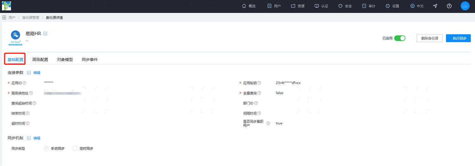Screen dimensions: 475x166
Task: Click 编辑 next to 连接参数
Action: 37,73
